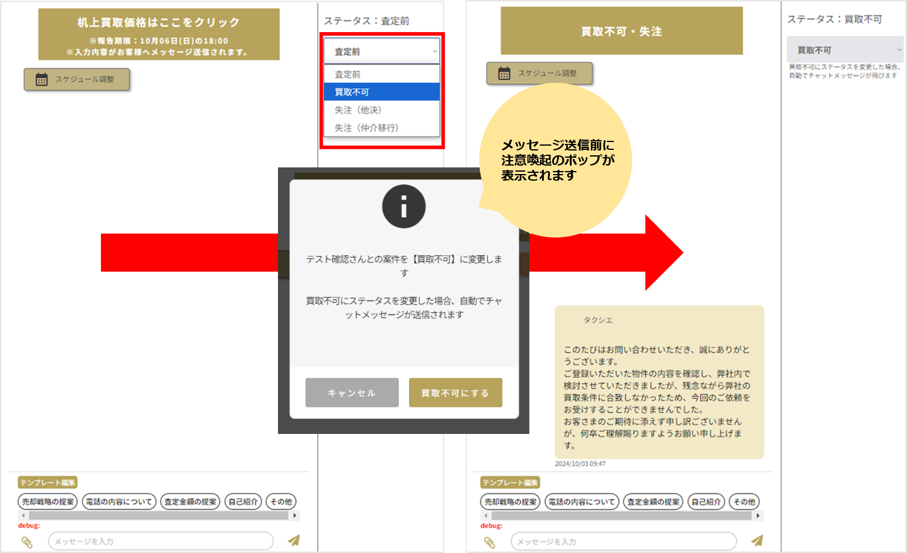
Task: Click right template scrollbar right arrow
Action: pyautogui.click(x=758, y=516)
